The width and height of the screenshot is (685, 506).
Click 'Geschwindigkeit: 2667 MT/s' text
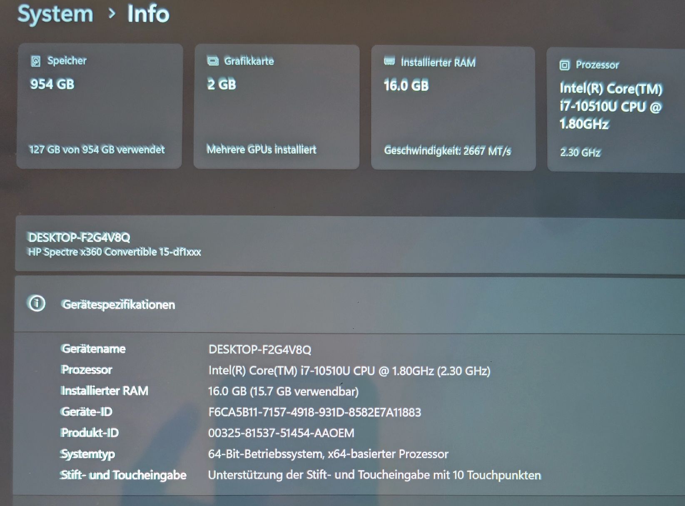point(447,151)
